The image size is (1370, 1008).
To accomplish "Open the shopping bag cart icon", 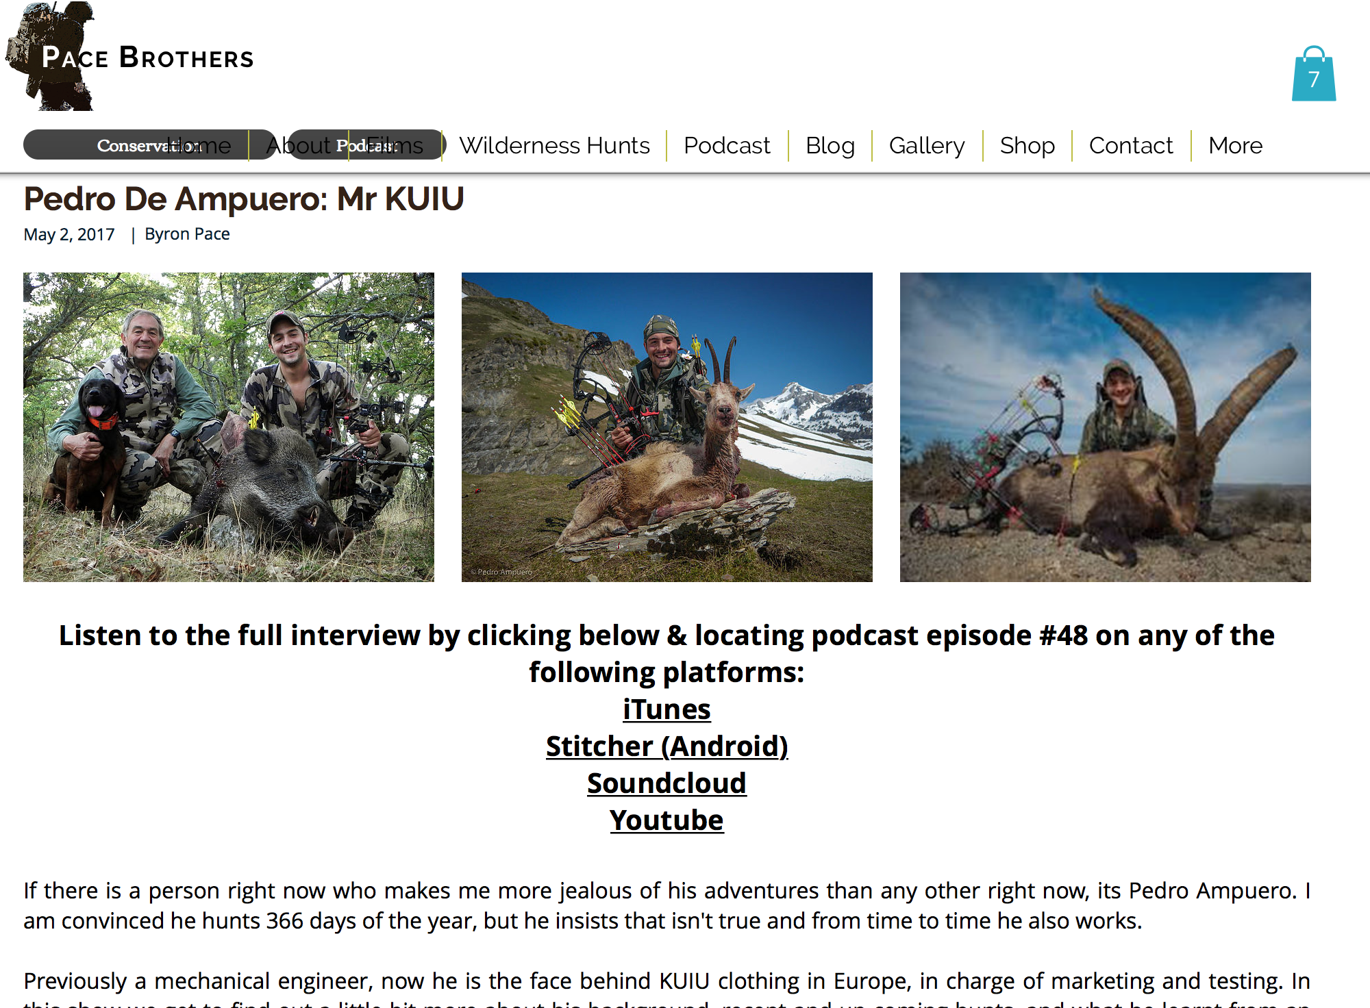I will (1313, 74).
